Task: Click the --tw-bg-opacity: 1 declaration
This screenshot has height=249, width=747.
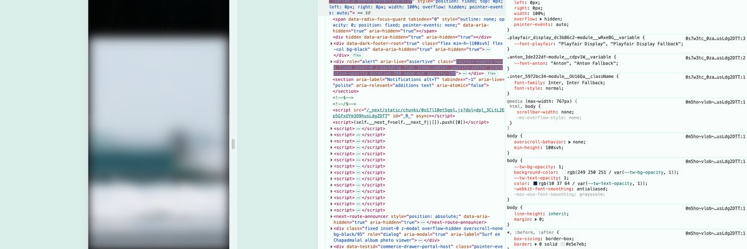Action: (x=538, y=166)
